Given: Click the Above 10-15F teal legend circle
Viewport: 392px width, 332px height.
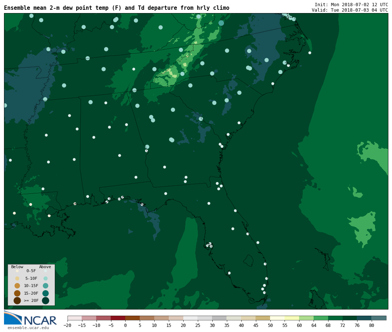Looking at the screenshot, I should click(45, 286).
